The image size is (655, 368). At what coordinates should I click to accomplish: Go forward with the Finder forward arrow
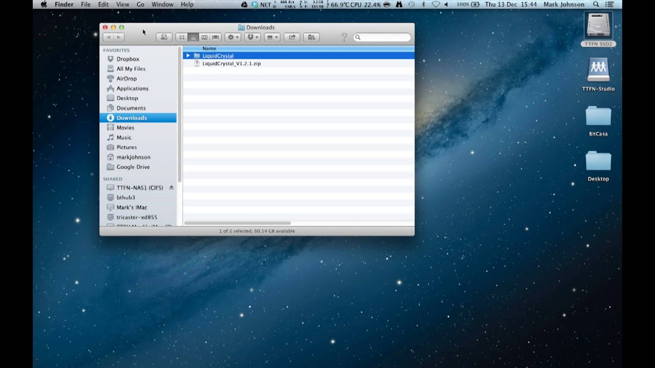click(119, 37)
